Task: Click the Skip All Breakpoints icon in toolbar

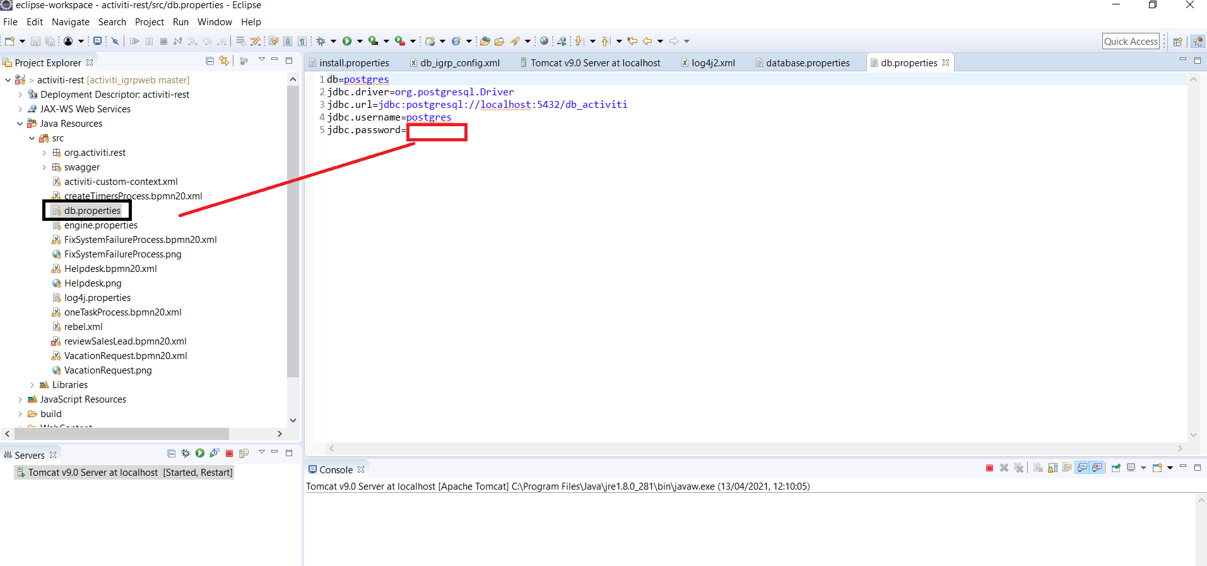Action: [x=115, y=42]
